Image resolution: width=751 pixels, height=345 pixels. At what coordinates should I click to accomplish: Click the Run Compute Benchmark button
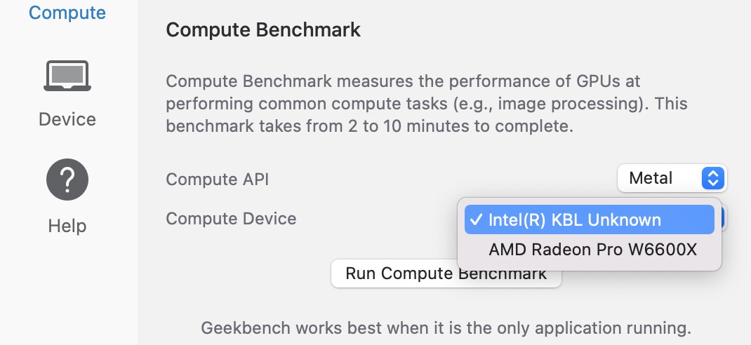coord(446,273)
